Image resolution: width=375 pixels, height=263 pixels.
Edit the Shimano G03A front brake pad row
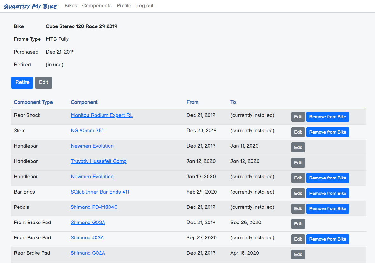tap(298, 224)
